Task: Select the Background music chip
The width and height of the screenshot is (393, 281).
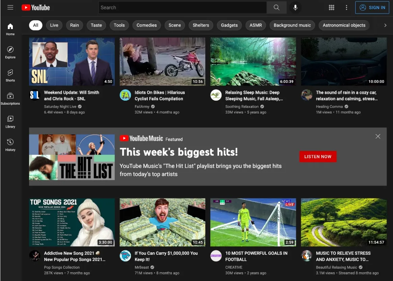Action: pos(292,25)
